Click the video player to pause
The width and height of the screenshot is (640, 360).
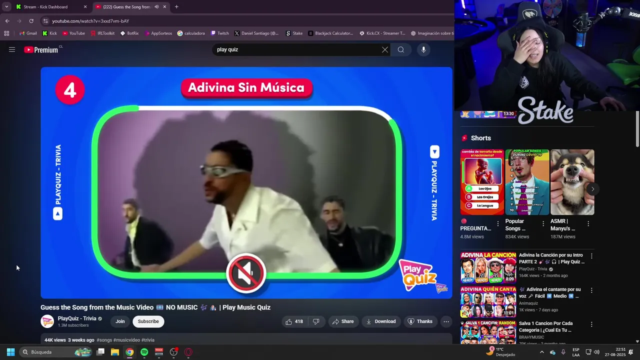[x=246, y=182]
